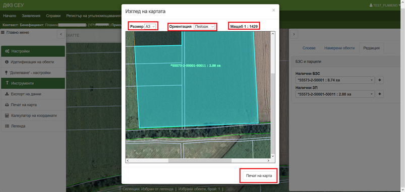Click the plus button next to Налични ЗП
The height and width of the screenshot is (192, 405).
click(379, 94)
